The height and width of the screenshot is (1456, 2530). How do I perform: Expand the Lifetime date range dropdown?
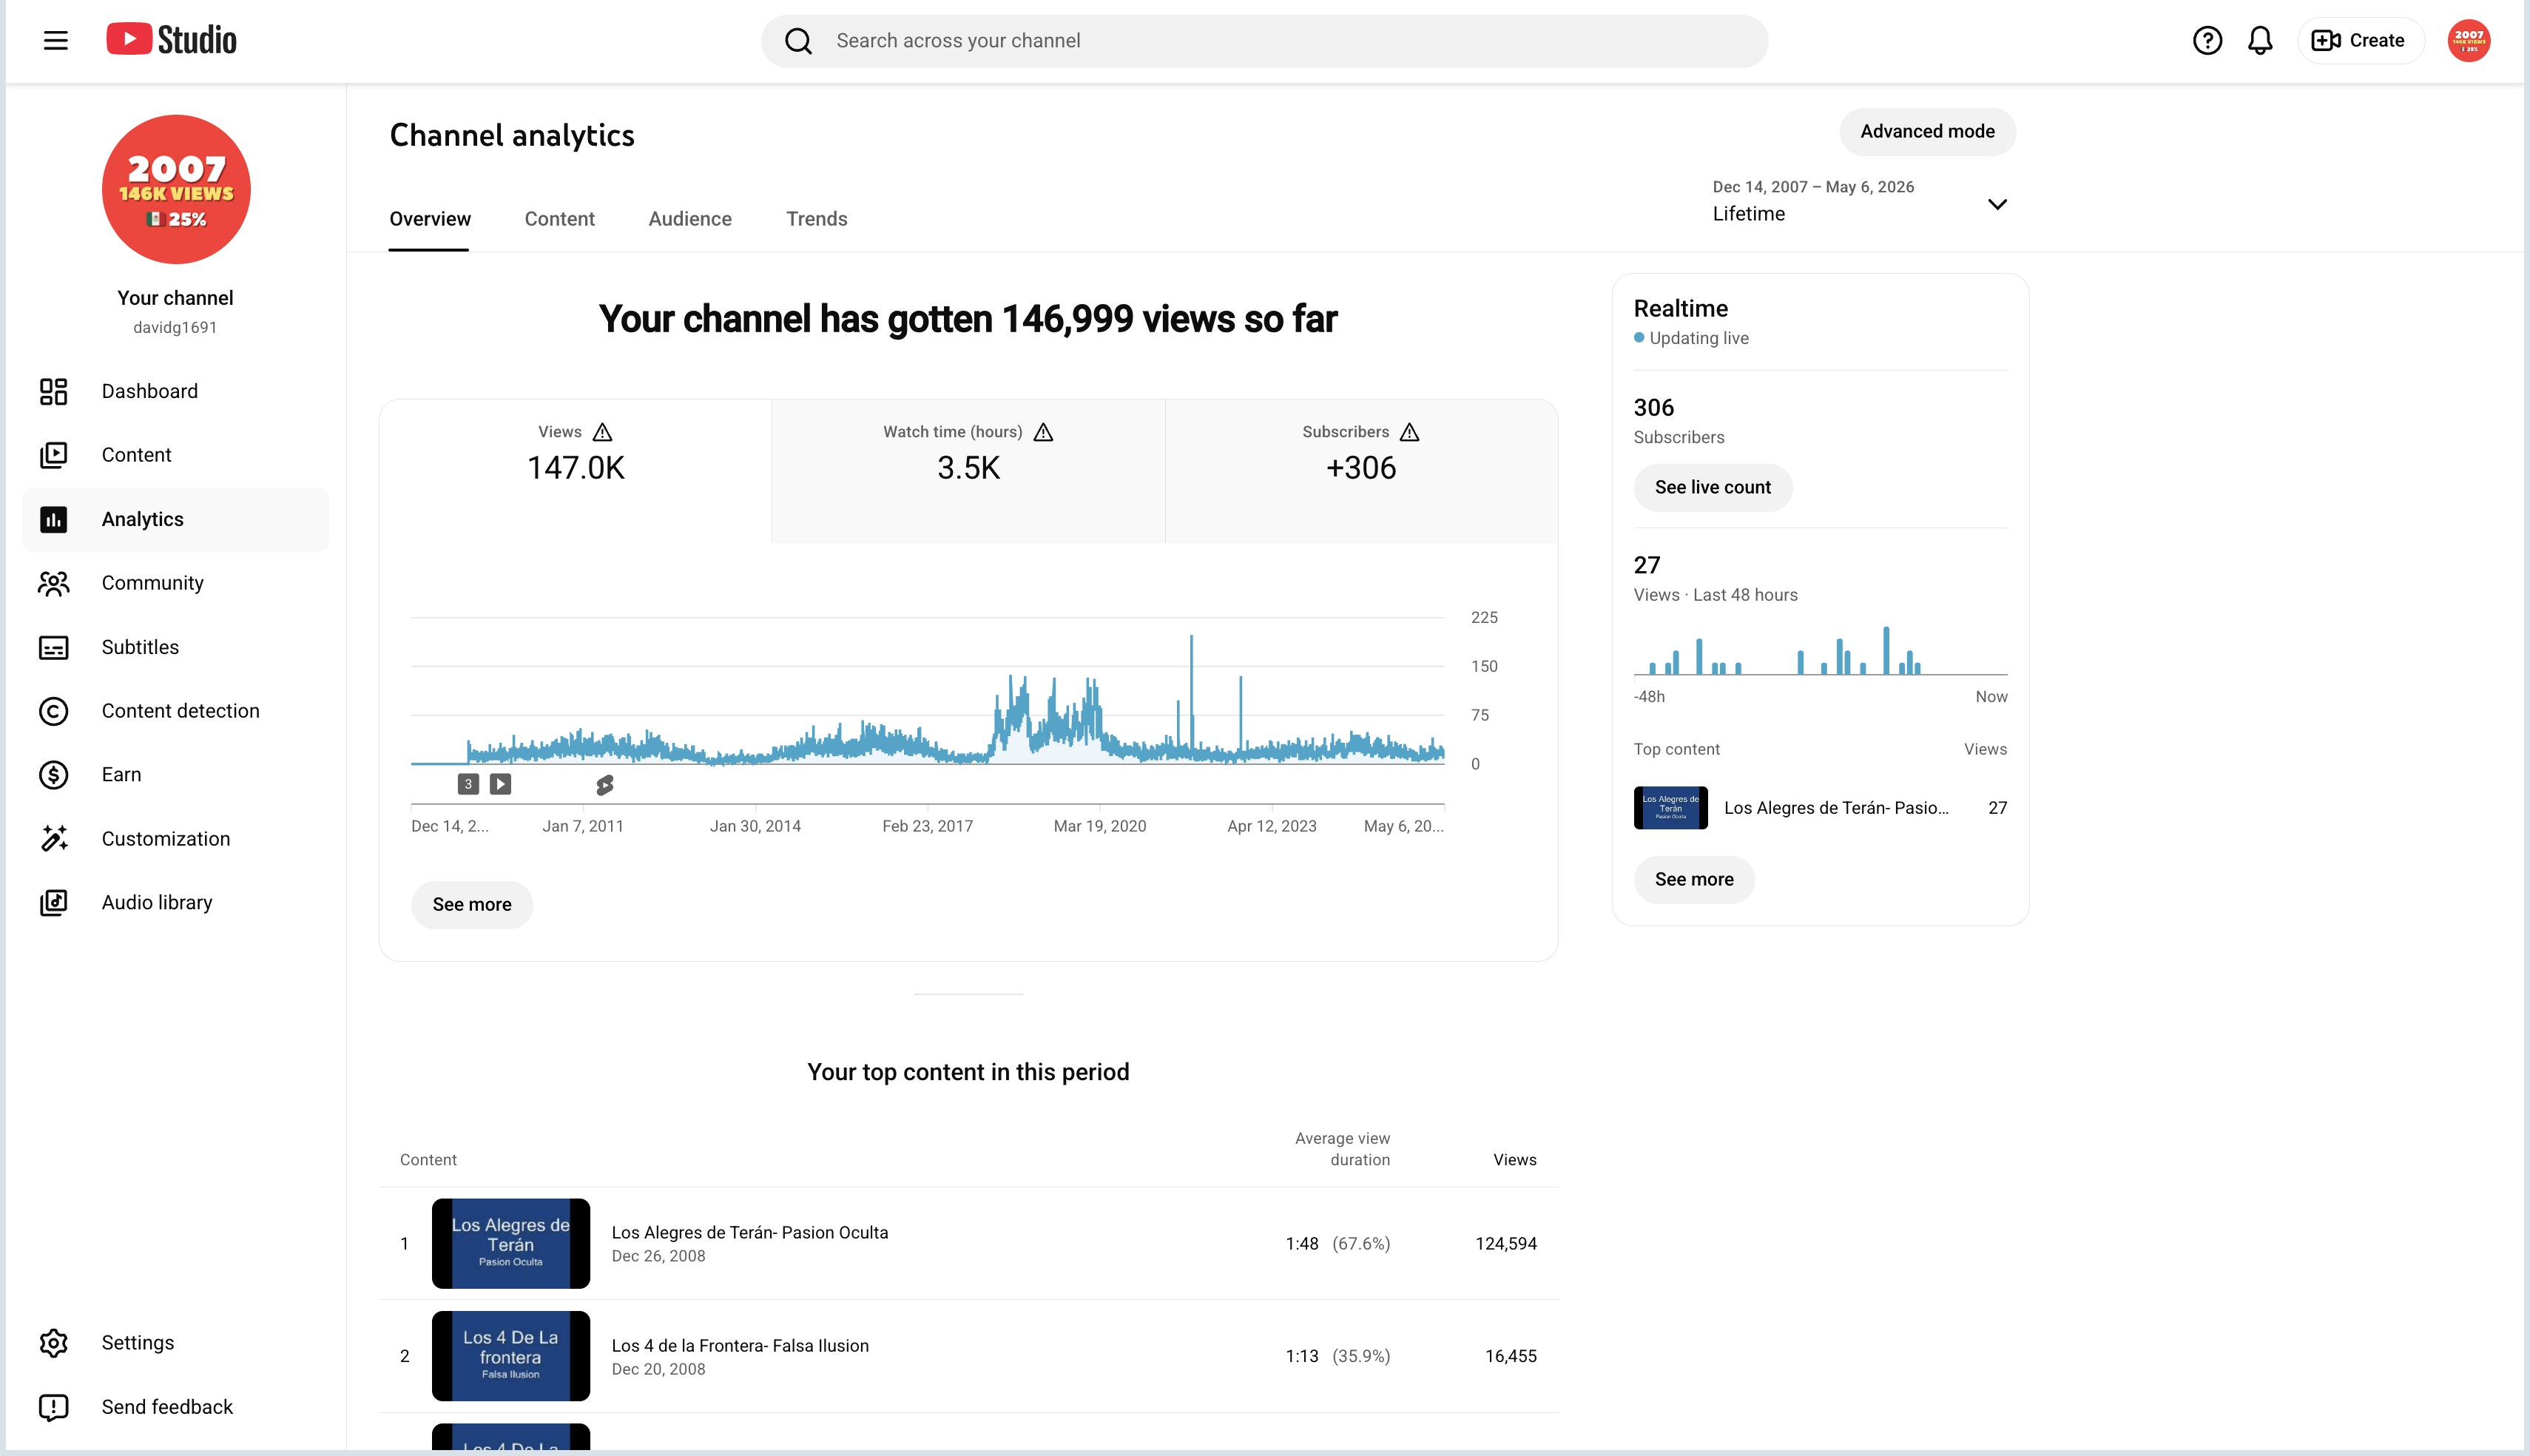[1859, 201]
